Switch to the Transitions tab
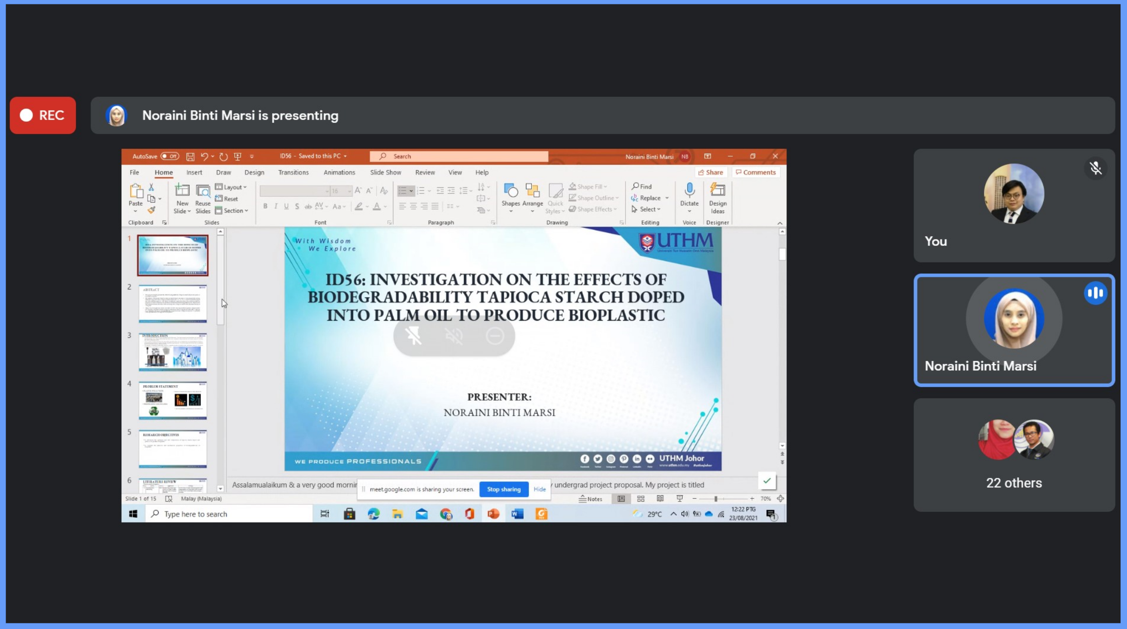The height and width of the screenshot is (629, 1127). (x=293, y=172)
